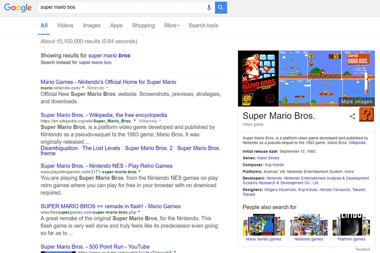
Task: Open the Play Retro Games result
Action: point(107,166)
